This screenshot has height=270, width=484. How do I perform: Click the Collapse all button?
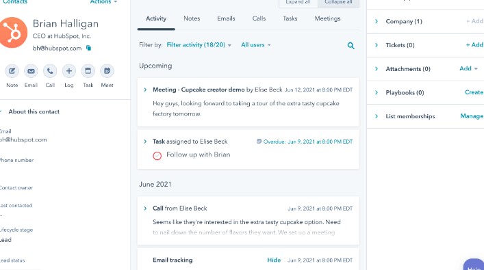[338, 3]
